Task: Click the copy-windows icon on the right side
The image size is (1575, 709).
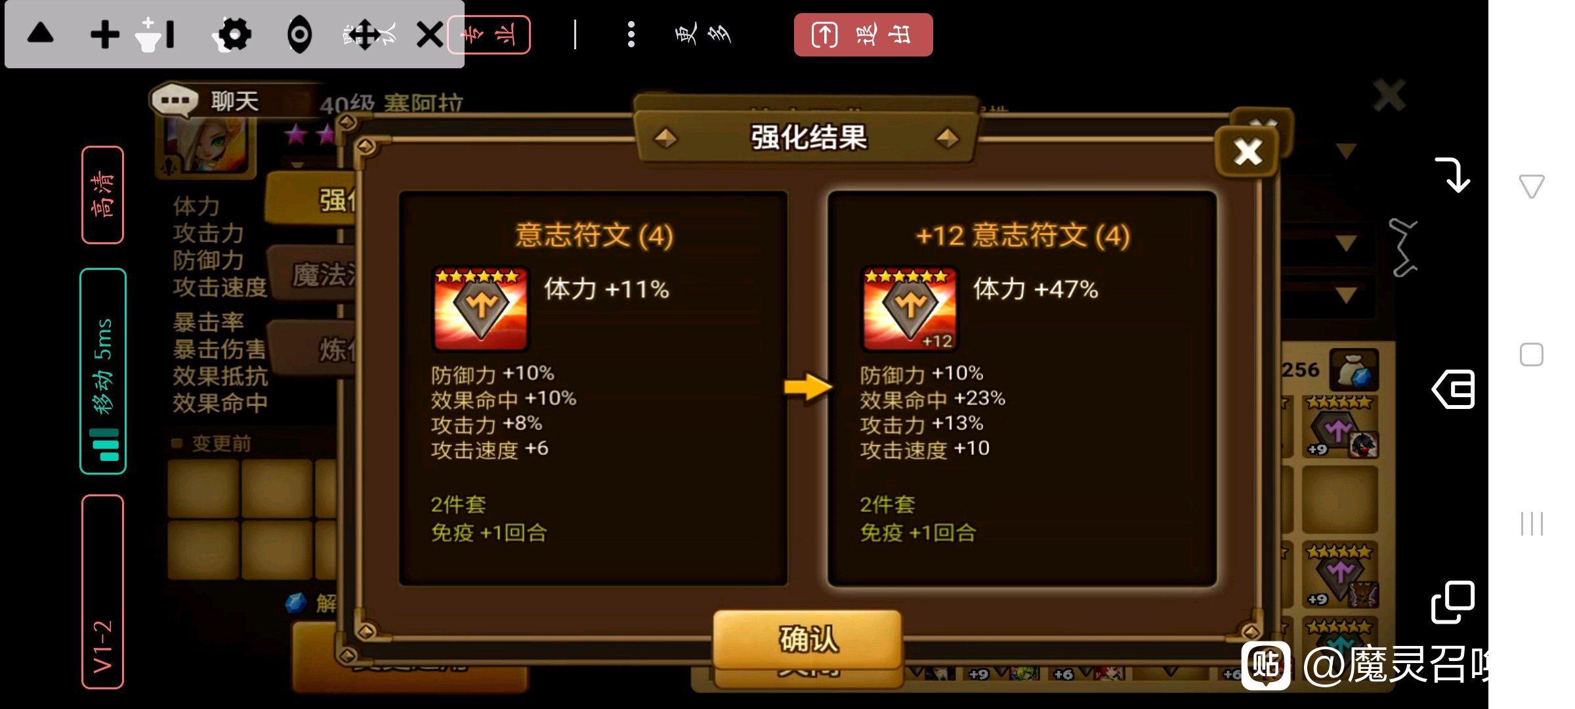Action: tap(1452, 602)
